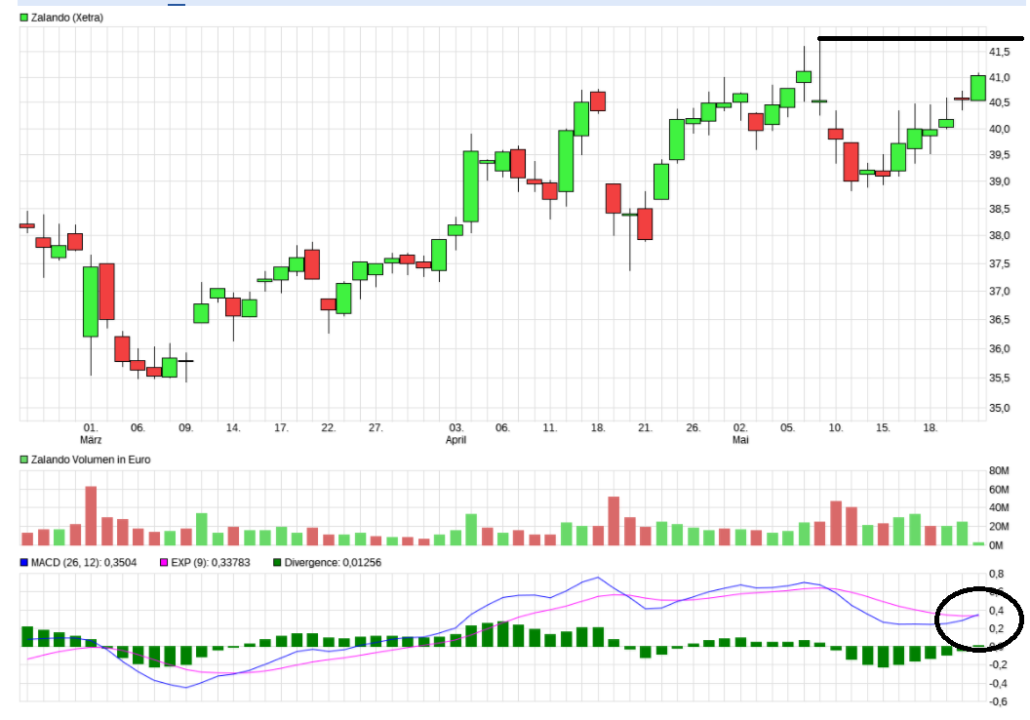This screenshot has width=1030, height=720.
Task: Select the 03. date label under April
Action: [456, 427]
